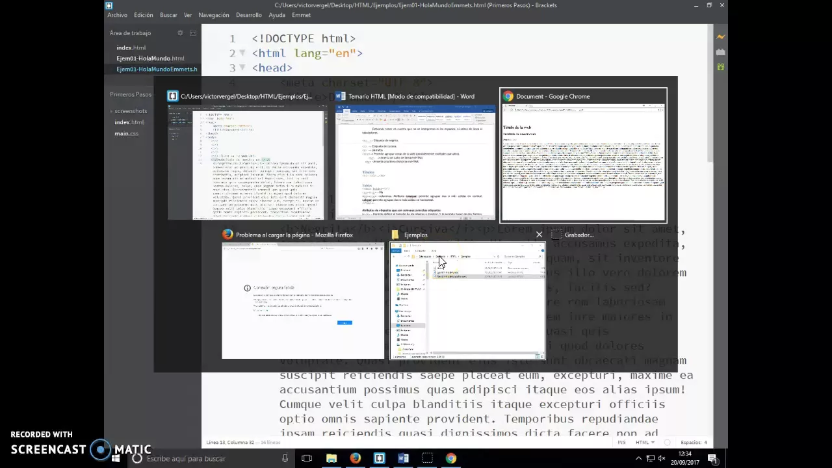
Task: Open index.html in the project tree
Action: click(129, 122)
